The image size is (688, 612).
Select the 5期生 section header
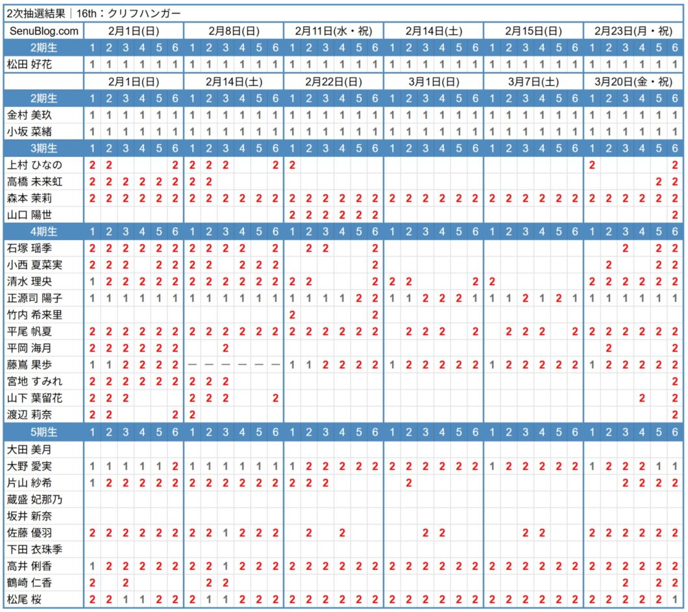pos(43,432)
